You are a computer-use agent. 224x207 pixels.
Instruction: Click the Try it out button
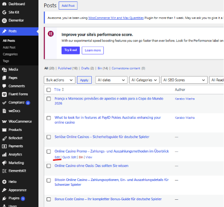(x=71, y=50)
